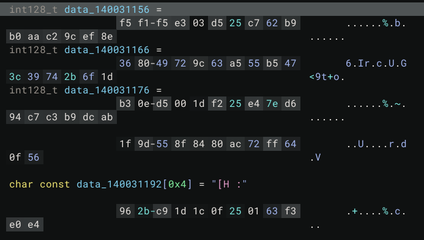Click hex byte 96 in last block
This screenshot has height=240, width=424.
click(x=125, y=211)
